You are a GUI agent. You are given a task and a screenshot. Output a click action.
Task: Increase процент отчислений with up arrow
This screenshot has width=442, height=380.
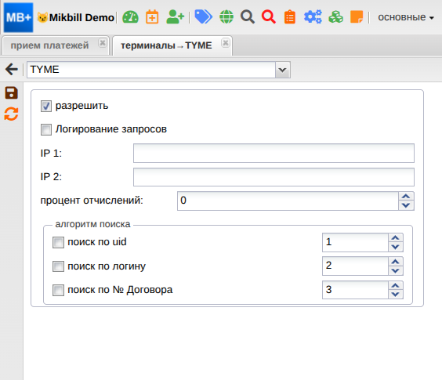[x=406, y=196]
